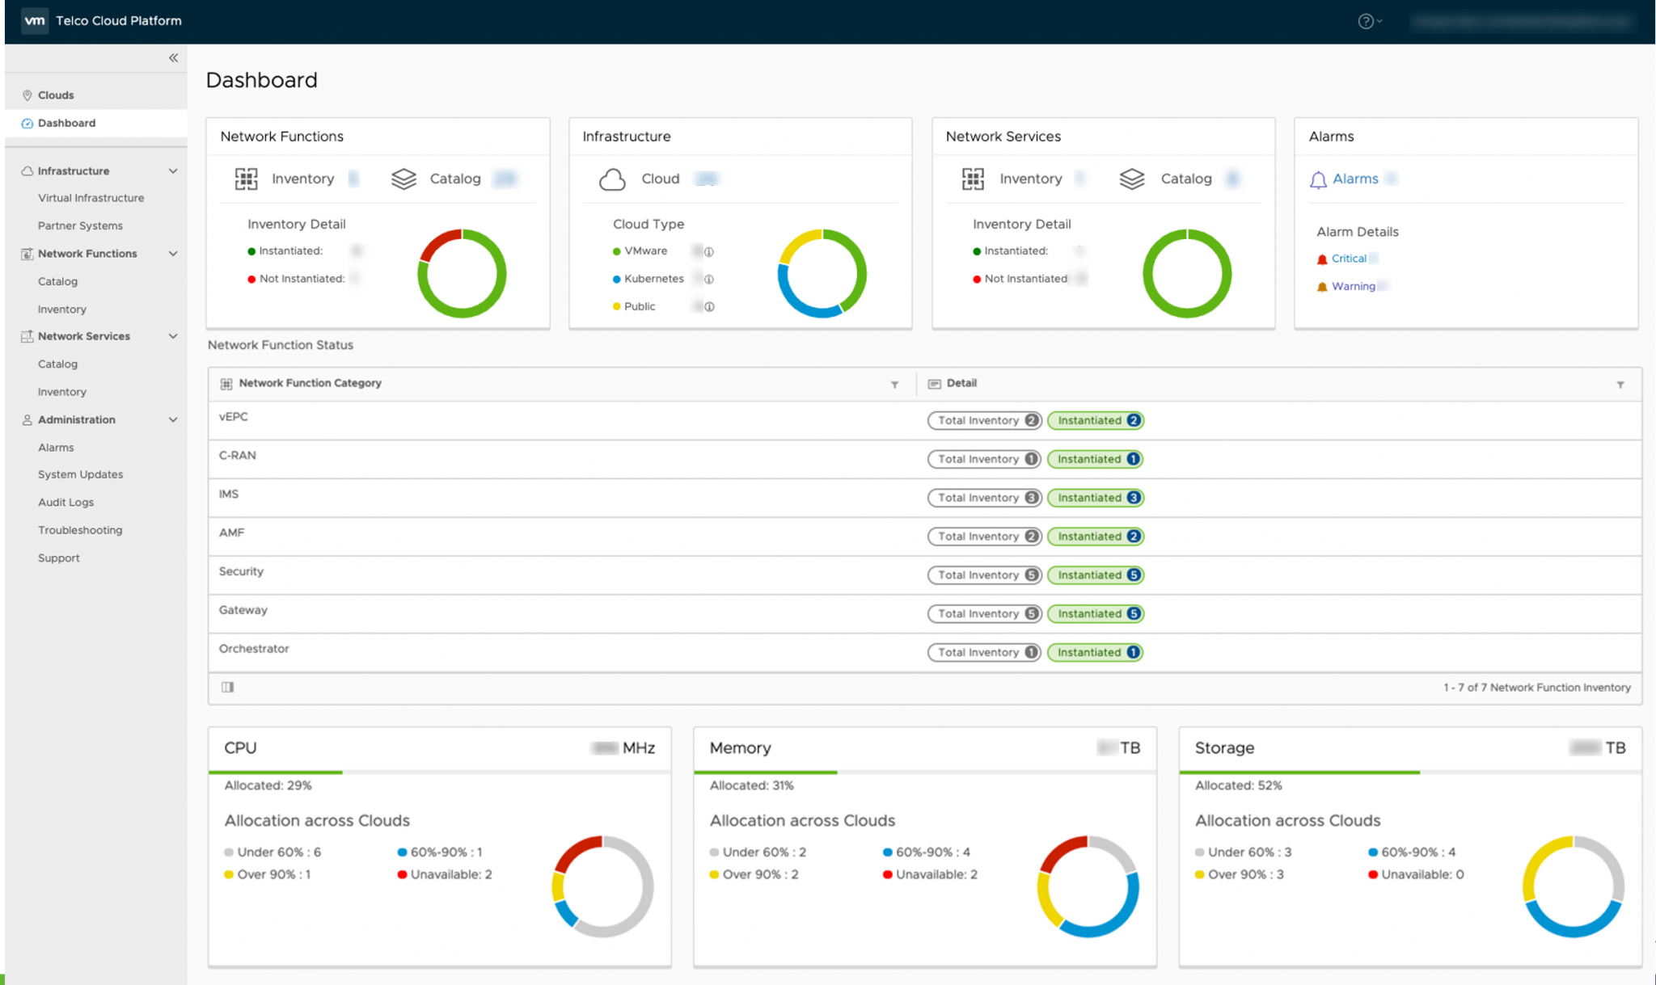Open the help question-mark menu

(x=1370, y=22)
